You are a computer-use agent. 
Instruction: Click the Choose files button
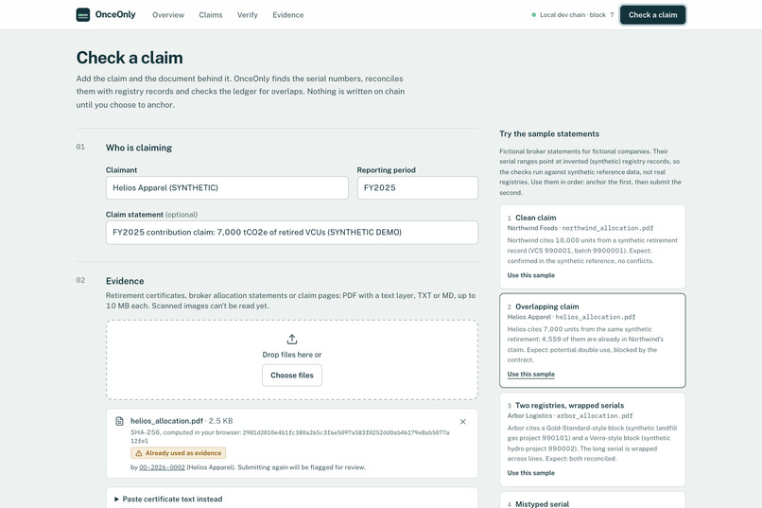(x=292, y=376)
